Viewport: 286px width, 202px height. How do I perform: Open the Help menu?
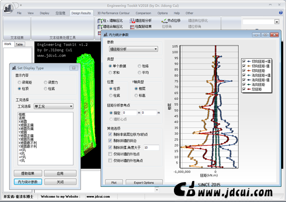(x=176, y=13)
